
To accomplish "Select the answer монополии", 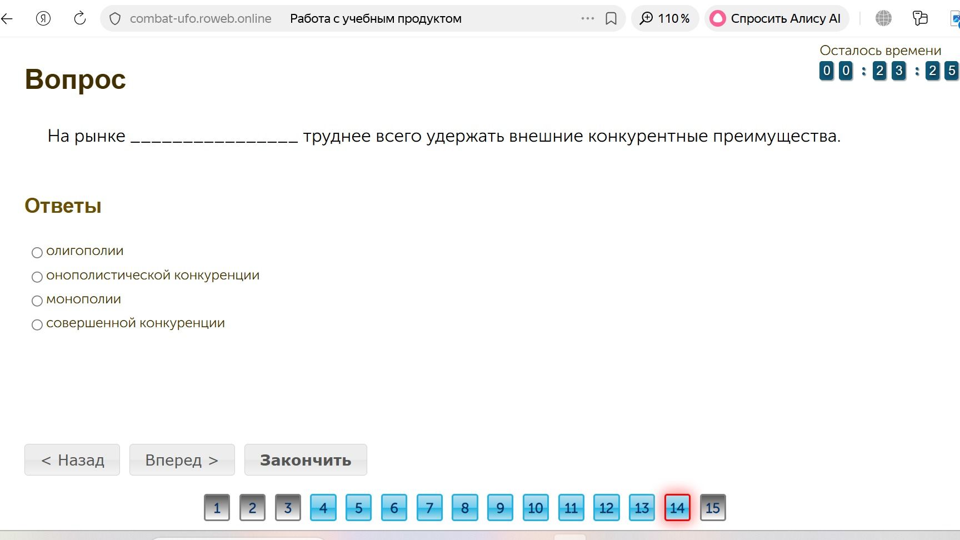I will [x=37, y=301].
